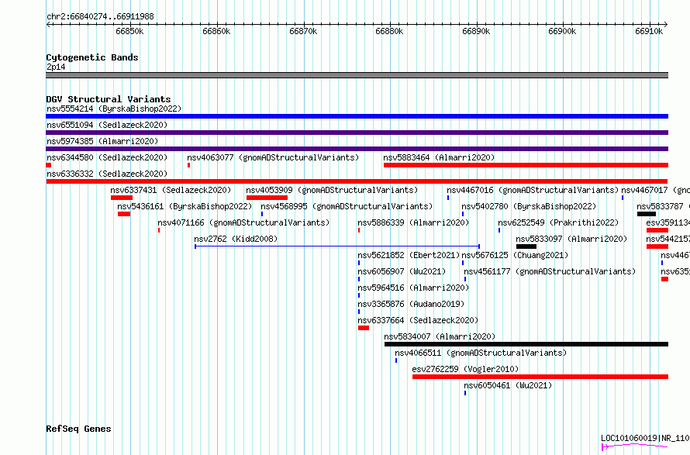Image resolution: width=690 pixels, height=455 pixels.
Task: Select the red esv2762259 variant bar
Action: (540, 377)
